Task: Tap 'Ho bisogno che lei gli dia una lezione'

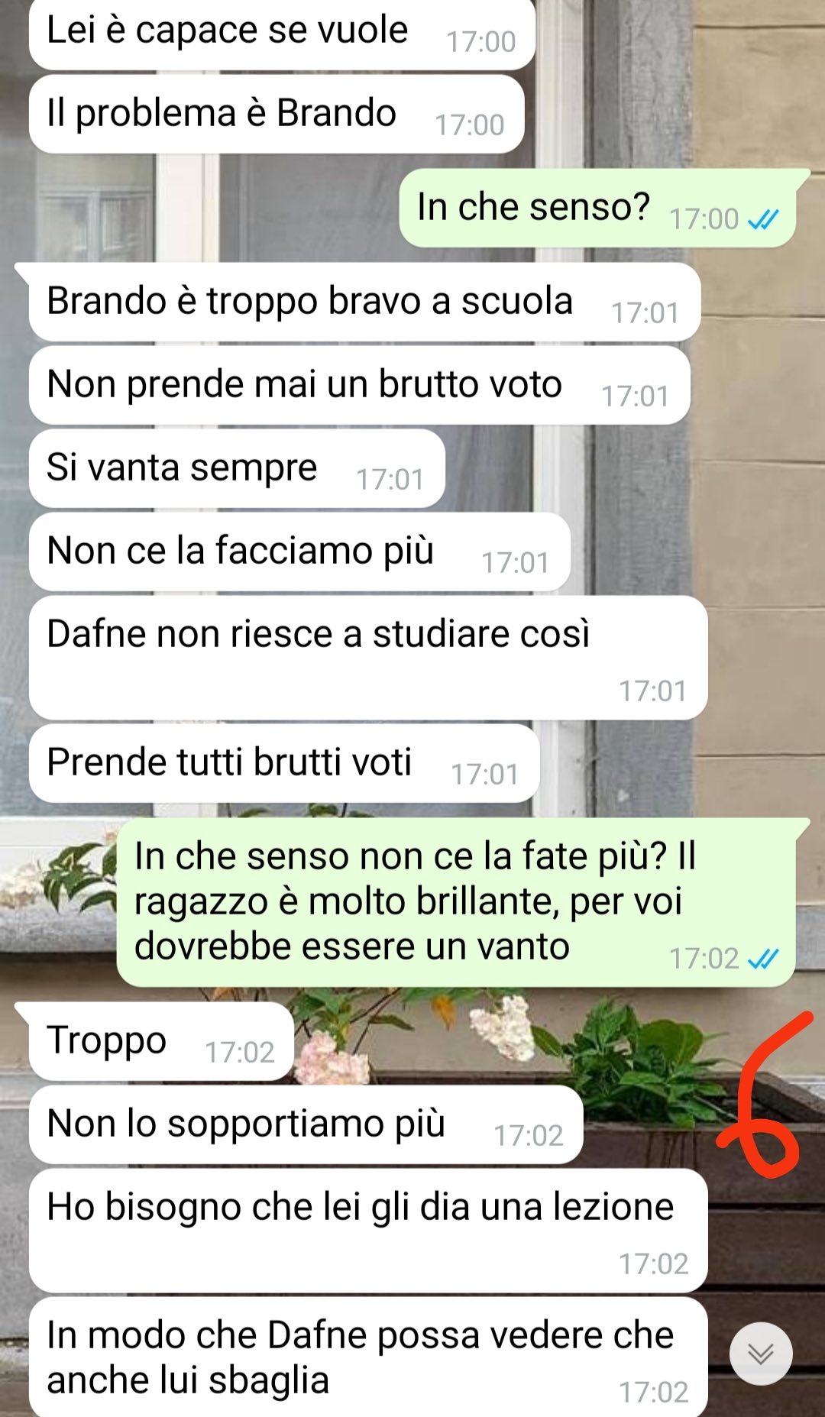Action: [x=368, y=1231]
